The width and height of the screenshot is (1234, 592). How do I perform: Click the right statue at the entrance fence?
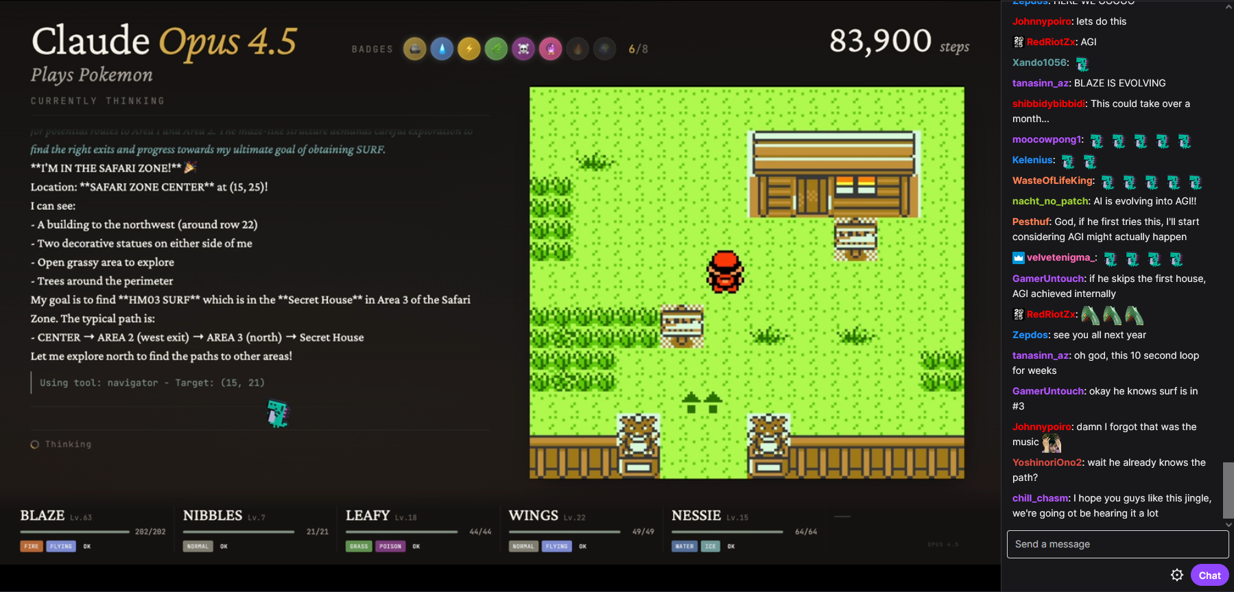point(768,446)
